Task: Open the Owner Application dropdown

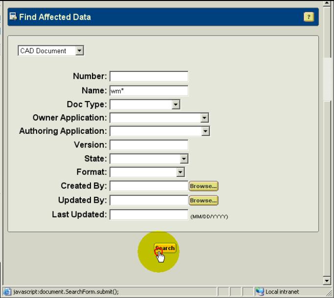Action: point(205,118)
